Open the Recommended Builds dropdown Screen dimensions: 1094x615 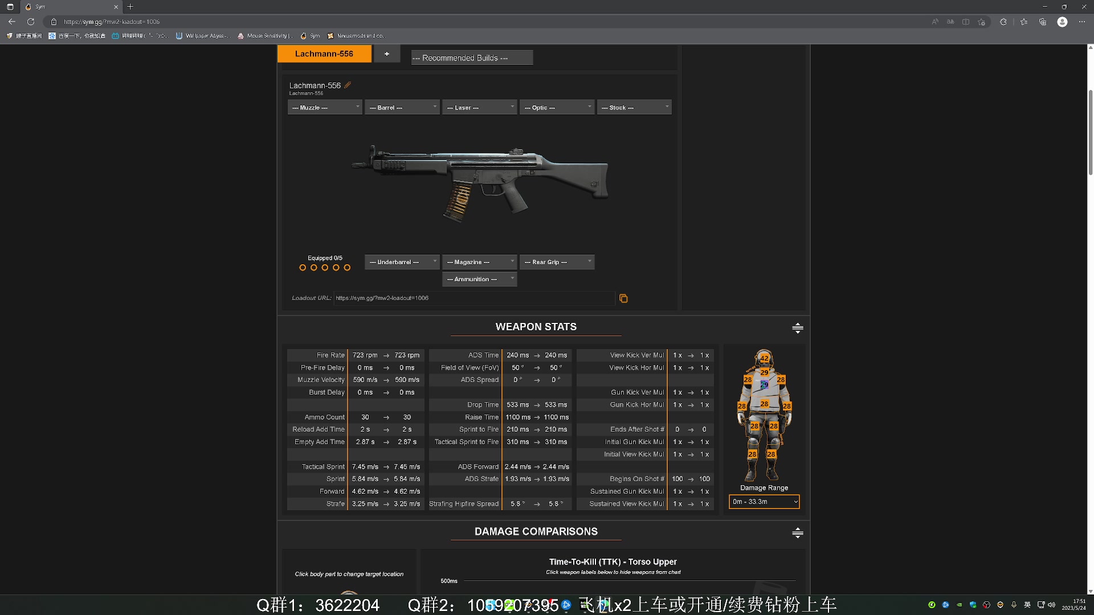coord(472,58)
